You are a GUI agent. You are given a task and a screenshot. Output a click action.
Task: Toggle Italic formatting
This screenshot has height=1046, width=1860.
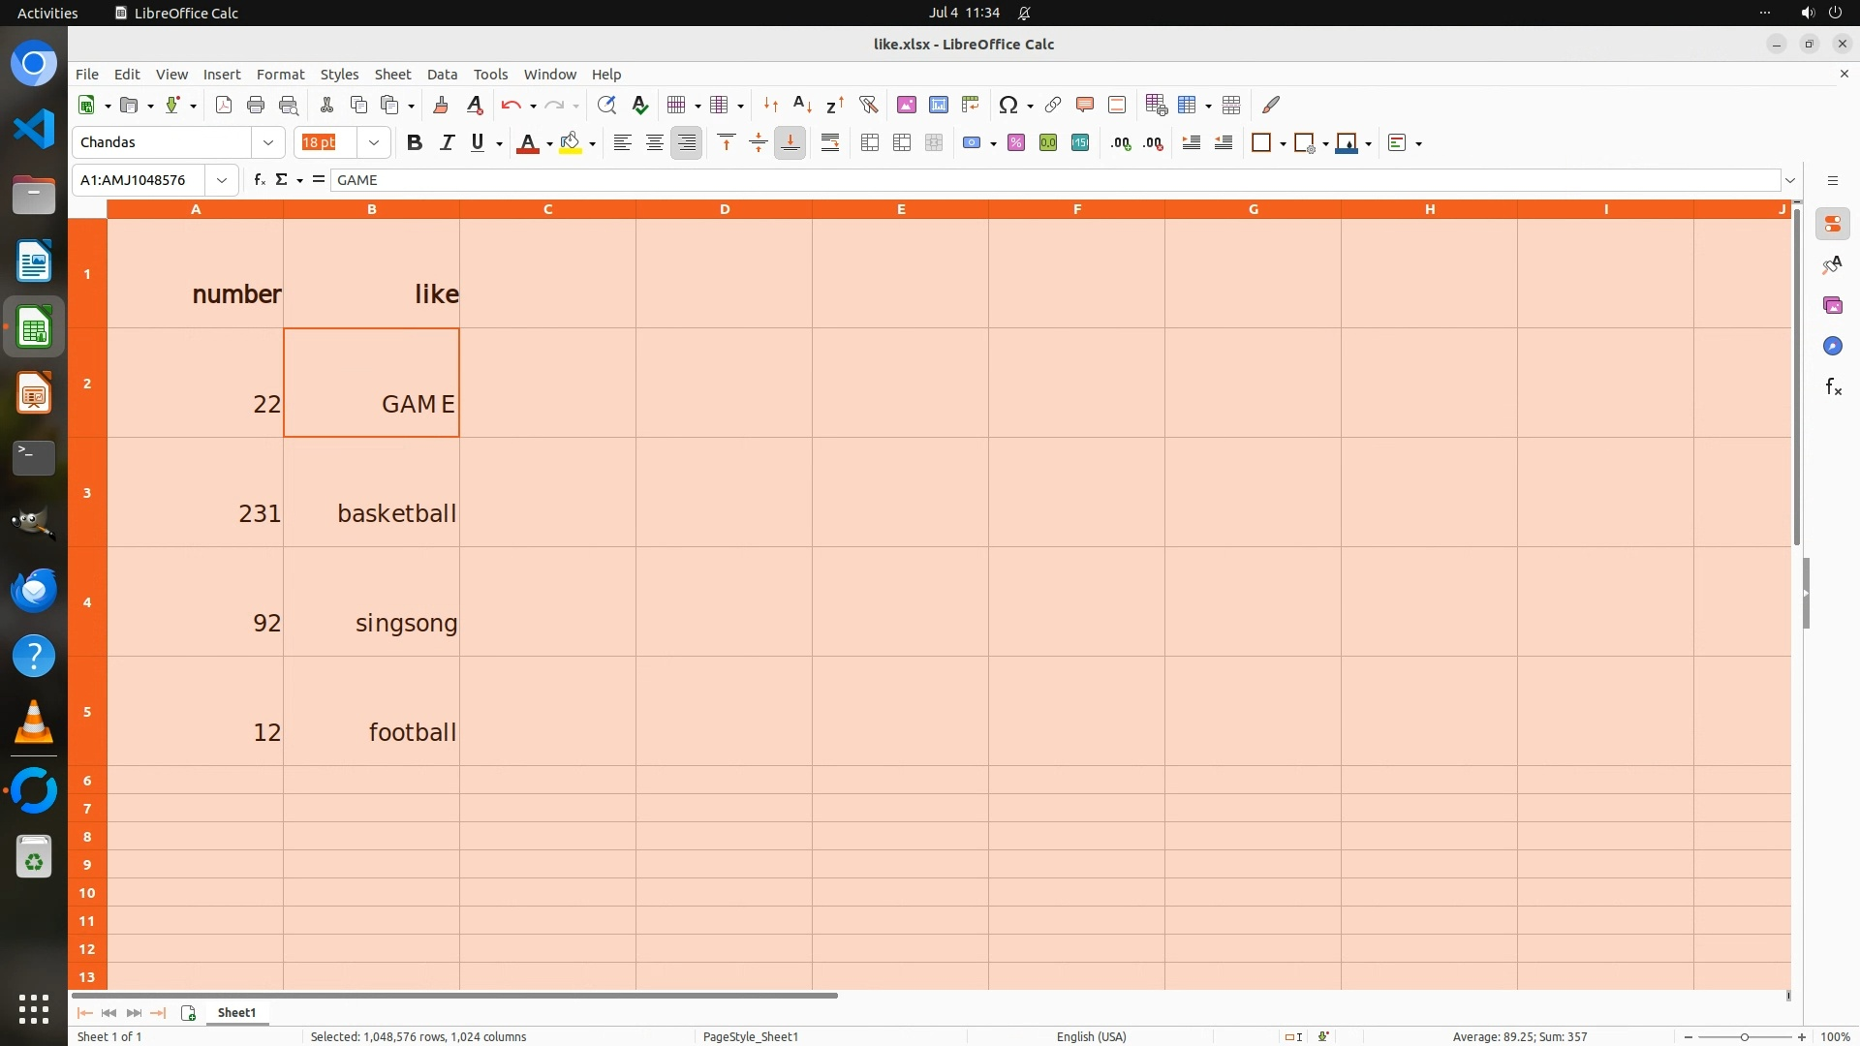point(447,143)
